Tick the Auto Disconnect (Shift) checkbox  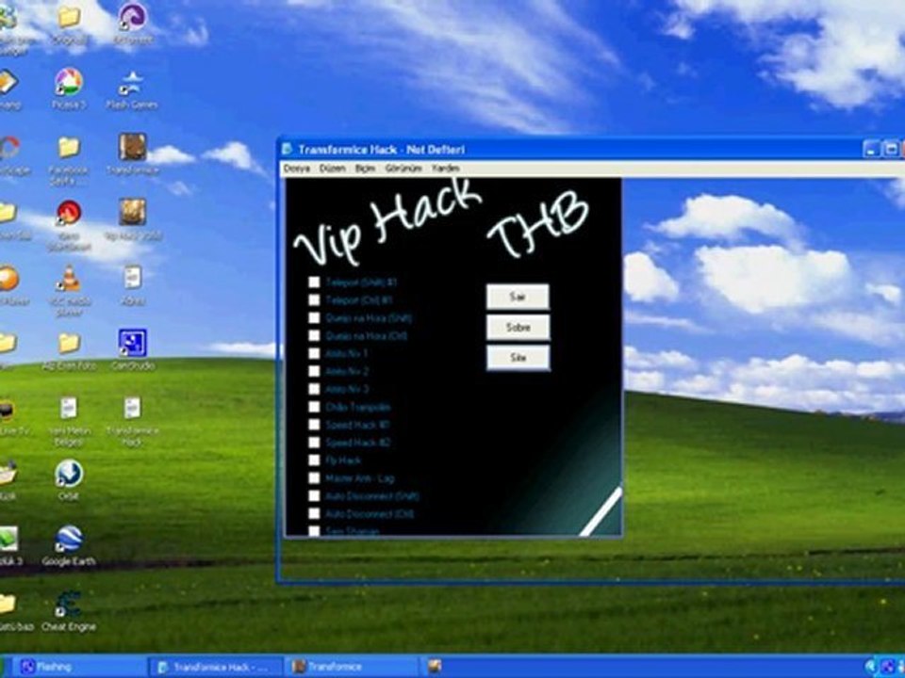(314, 495)
